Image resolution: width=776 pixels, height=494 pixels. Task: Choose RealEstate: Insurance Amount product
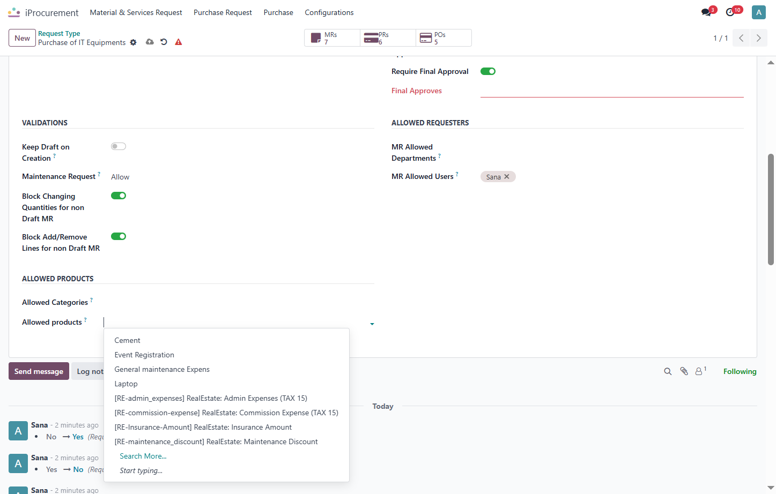[226, 427]
